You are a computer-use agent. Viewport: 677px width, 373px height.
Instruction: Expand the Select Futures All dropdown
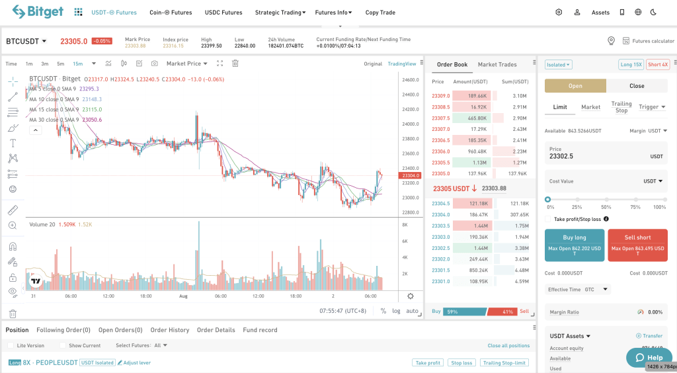[x=161, y=345]
